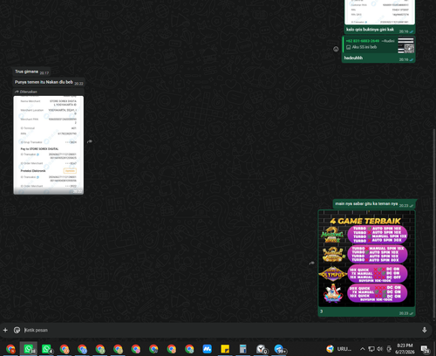Click the tray icon right of volume
The image size is (436, 356).
389,349
